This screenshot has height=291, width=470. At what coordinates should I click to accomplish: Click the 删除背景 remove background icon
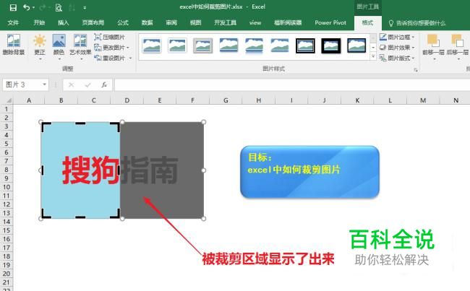pos(14,45)
